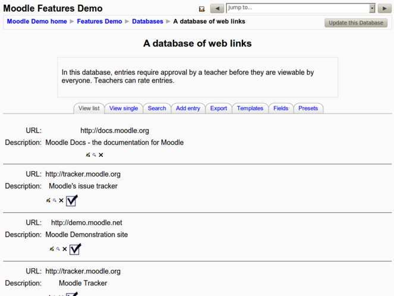
Task: Follow the Moodle Demo home breadcrumb link
Action: [x=37, y=21]
